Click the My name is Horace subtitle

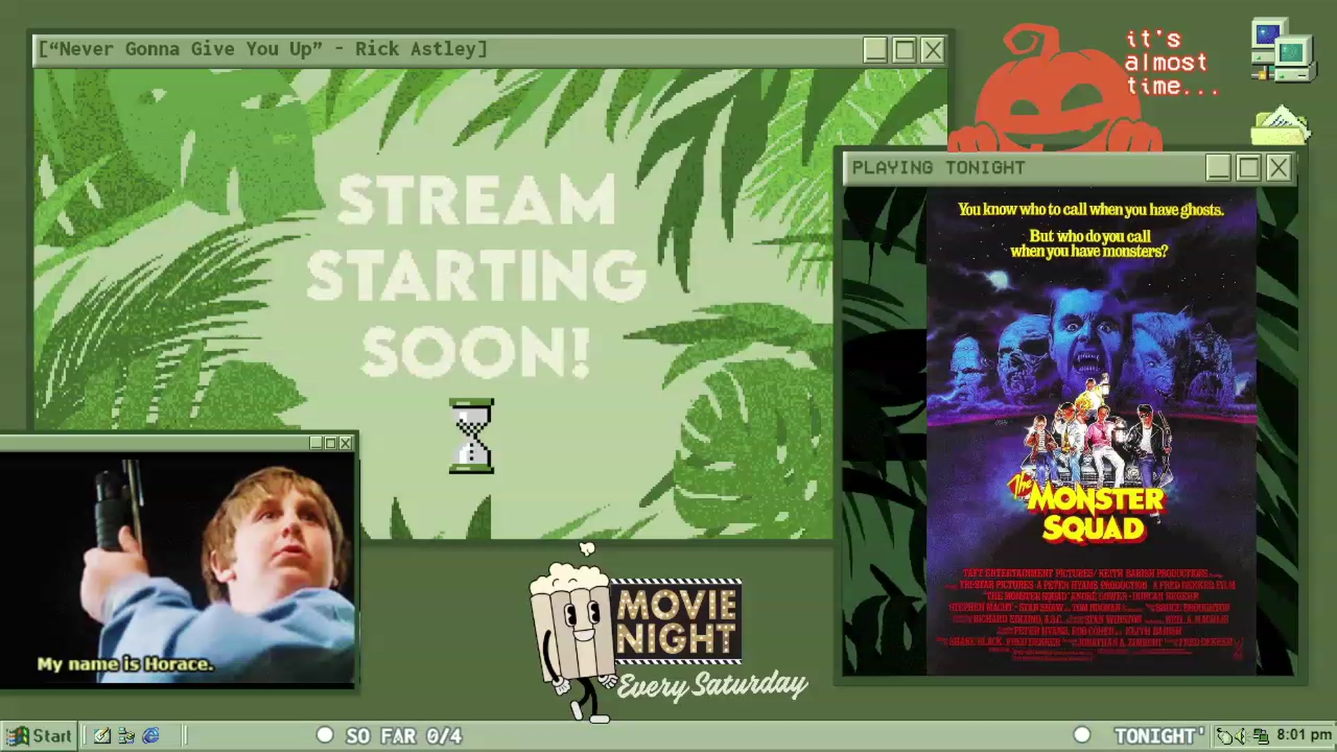(125, 664)
